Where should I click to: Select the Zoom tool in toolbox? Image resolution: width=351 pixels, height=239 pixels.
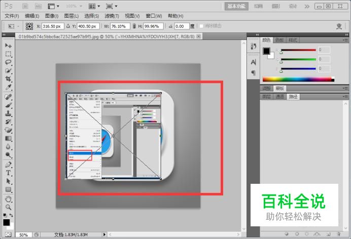click(8, 207)
